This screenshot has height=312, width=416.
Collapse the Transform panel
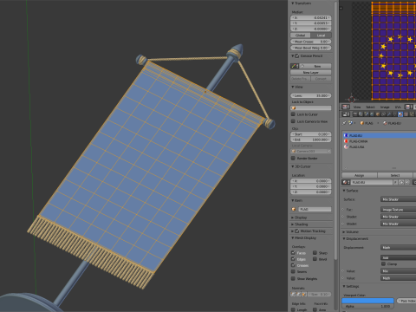[x=293, y=3]
